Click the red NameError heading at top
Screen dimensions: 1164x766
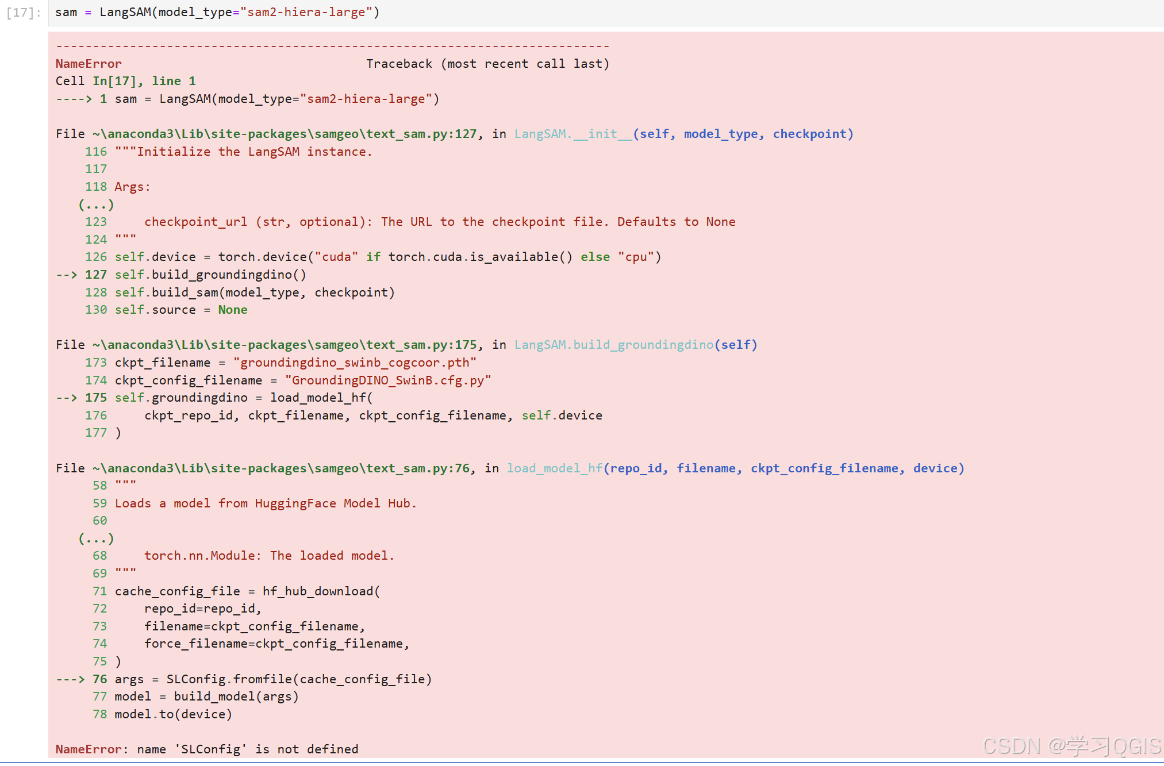click(89, 64)
